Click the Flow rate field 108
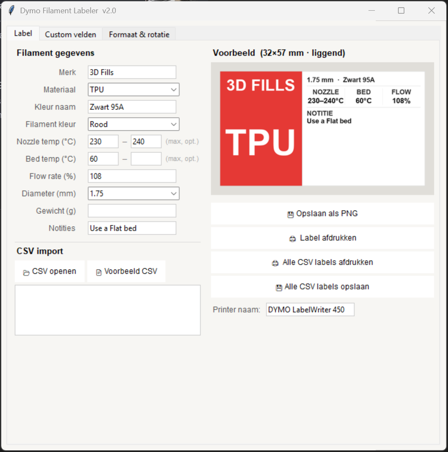This screenshot has height=452, width=448. pos(132,176)
